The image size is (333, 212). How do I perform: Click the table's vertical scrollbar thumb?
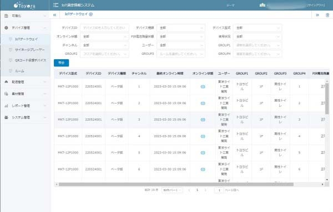[327, 99]
